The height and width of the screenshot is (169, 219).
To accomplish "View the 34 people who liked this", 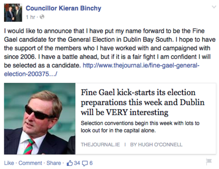I will 77,163.
